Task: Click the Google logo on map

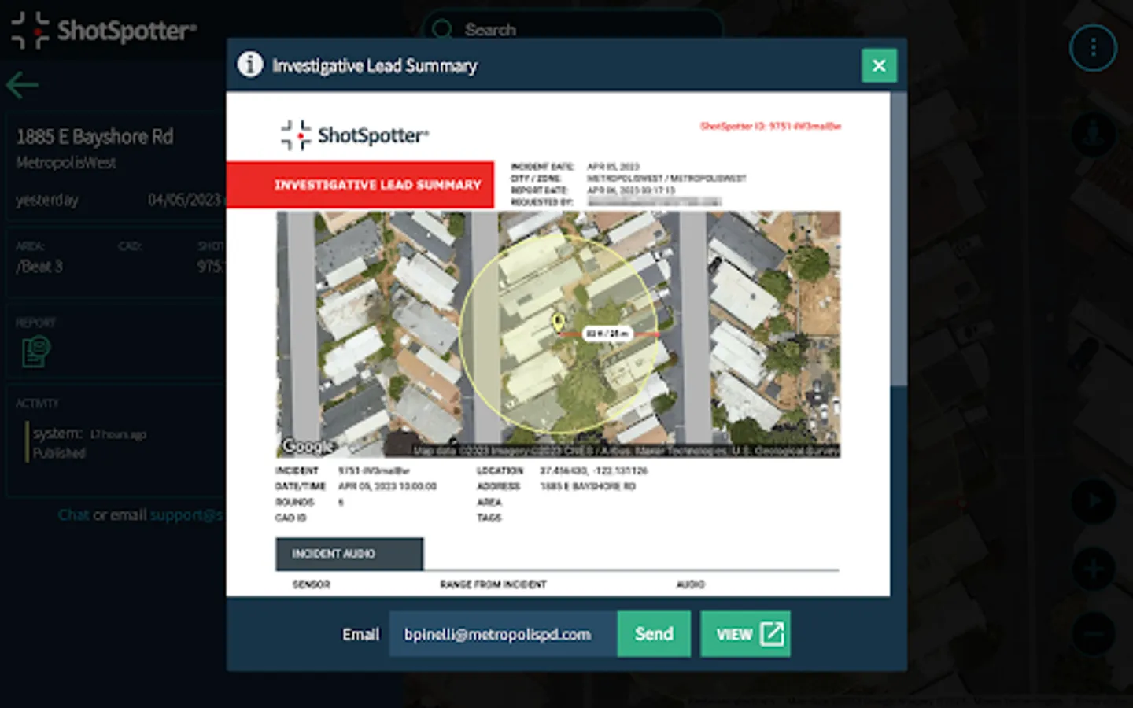Action: (x=308, y=446)
